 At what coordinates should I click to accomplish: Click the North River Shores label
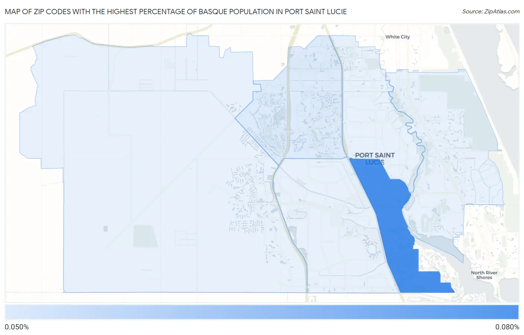point(484,275)
